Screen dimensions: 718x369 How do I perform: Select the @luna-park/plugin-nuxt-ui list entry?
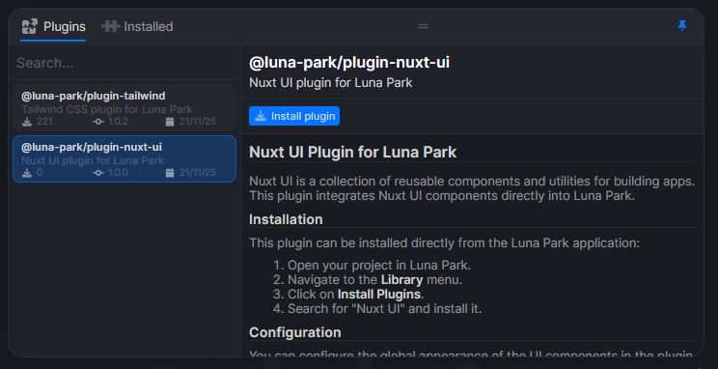pyautogui.click(x=124, y=158)
